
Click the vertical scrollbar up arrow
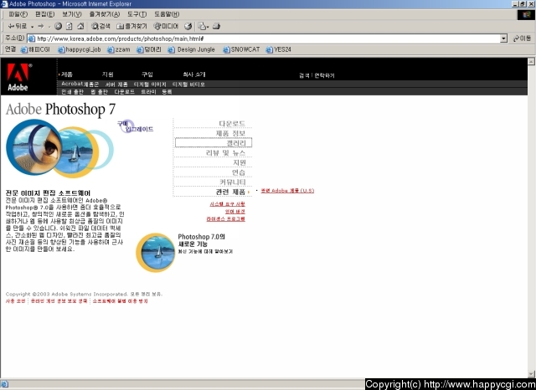click(x=531, y=61)
